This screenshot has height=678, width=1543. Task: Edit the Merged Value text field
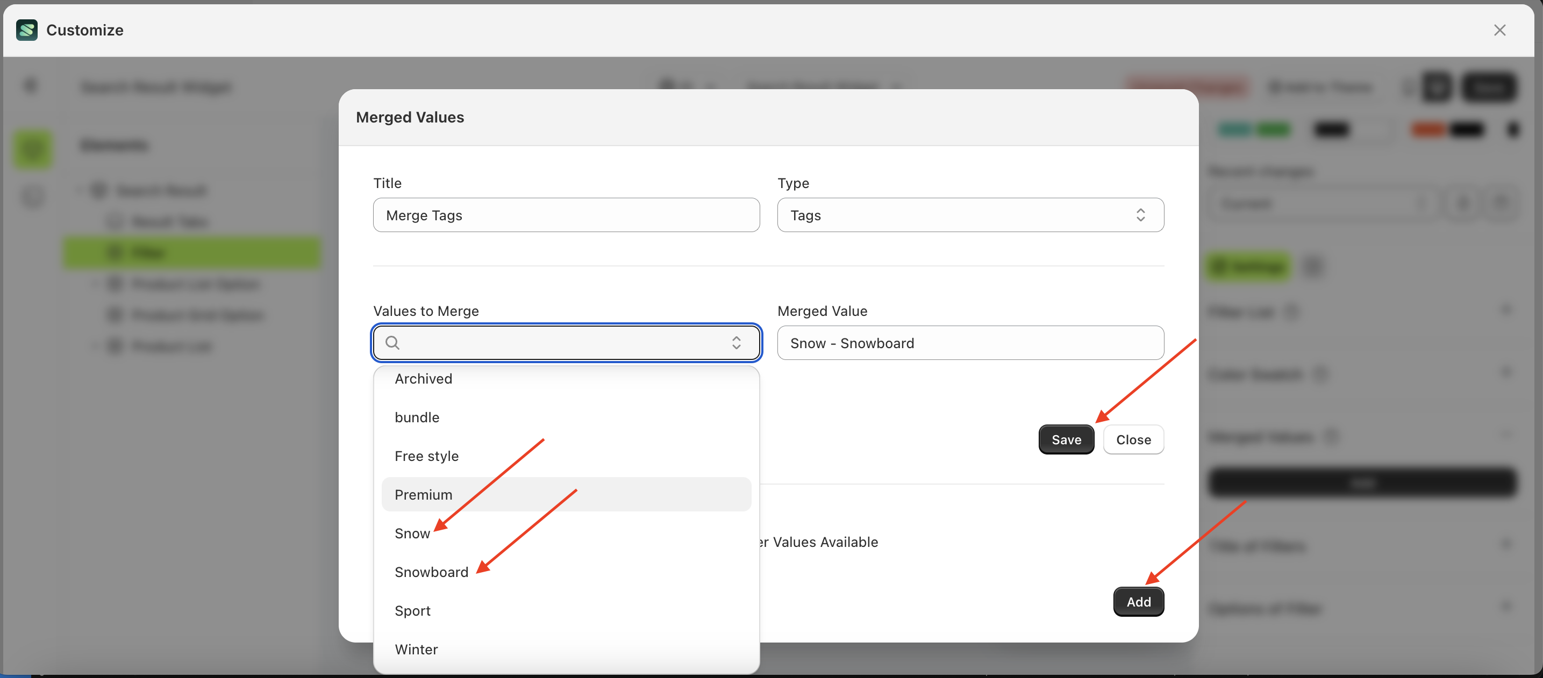(x=969, y=343)
